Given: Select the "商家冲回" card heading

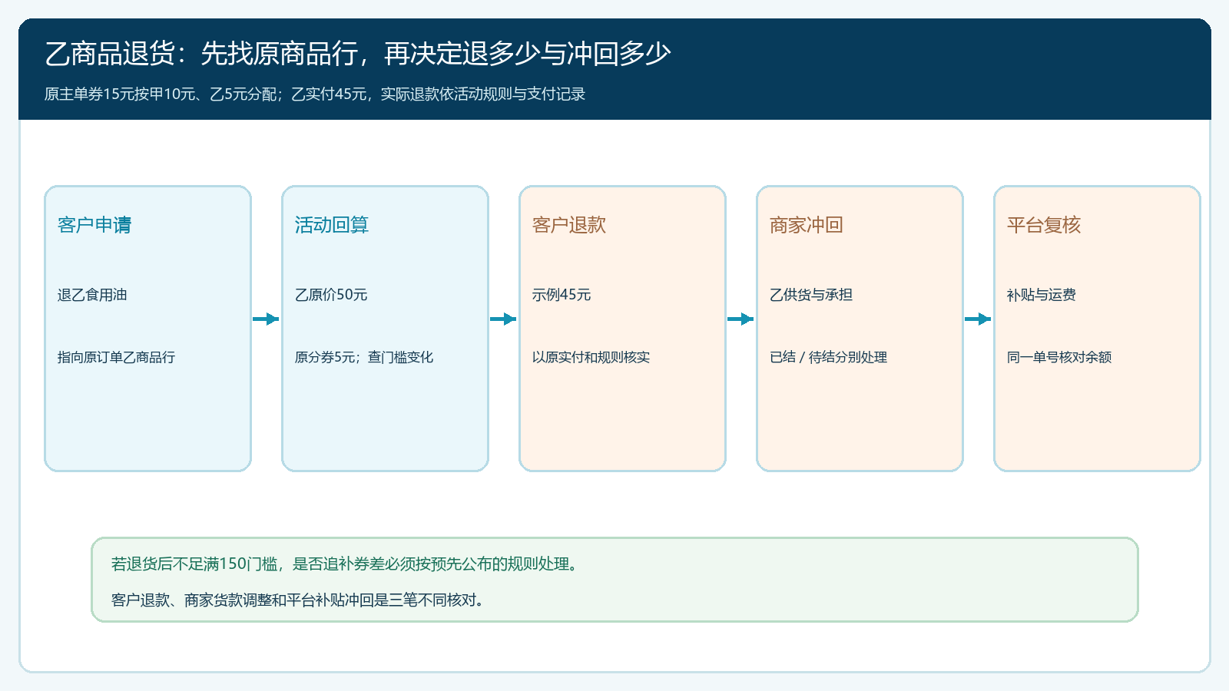Looking at the screenshot, I should coord(807,225).
